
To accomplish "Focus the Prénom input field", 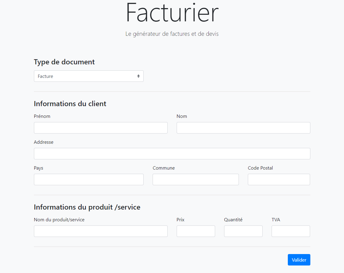I will tap(101, 128).
